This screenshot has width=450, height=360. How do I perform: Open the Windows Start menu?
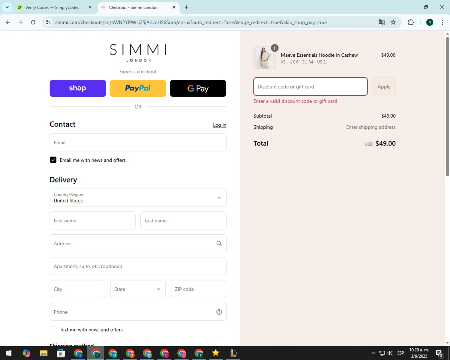(8, 353)
